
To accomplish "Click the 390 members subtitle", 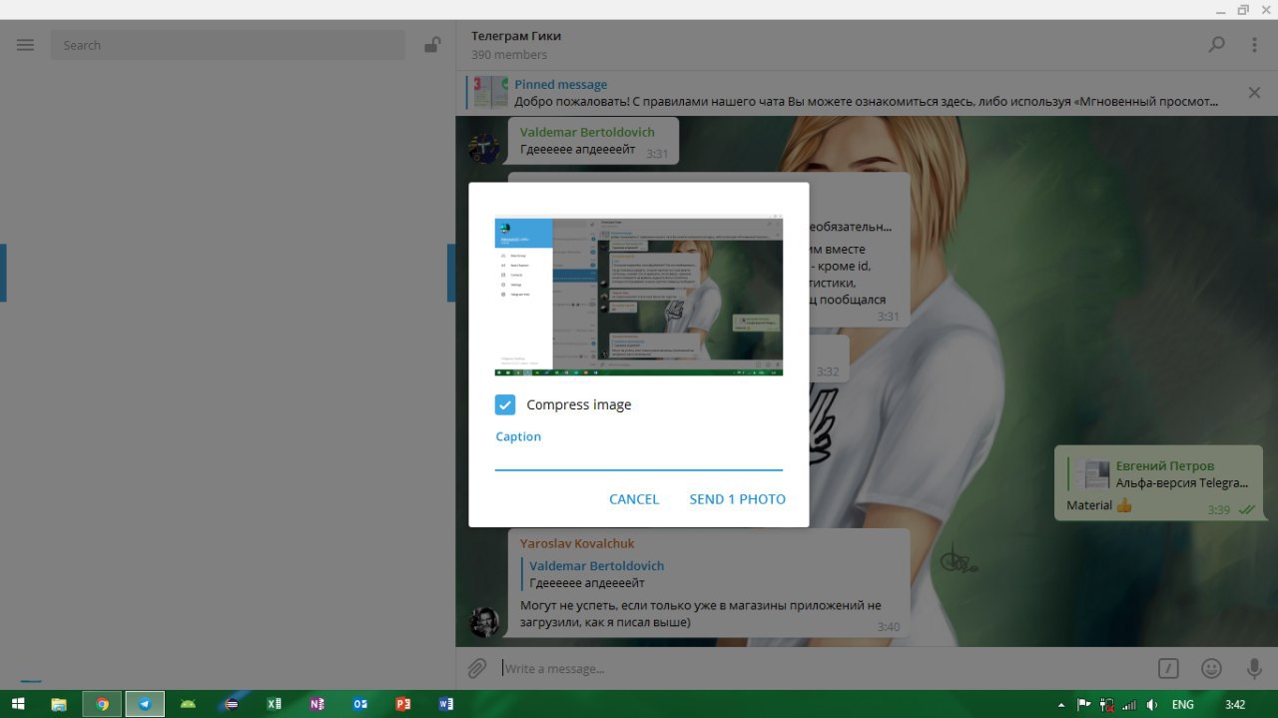I will click(509, 55).
